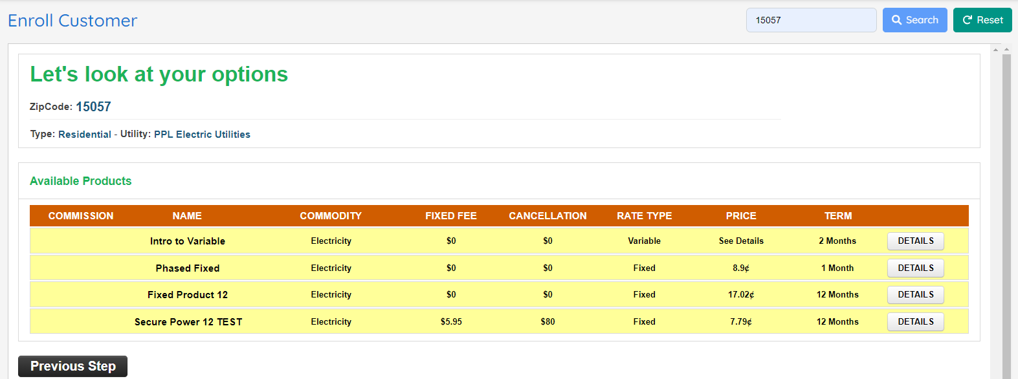Focus the zip code search field containing 15057
The image size is (1018, 379).
point(812,20)
